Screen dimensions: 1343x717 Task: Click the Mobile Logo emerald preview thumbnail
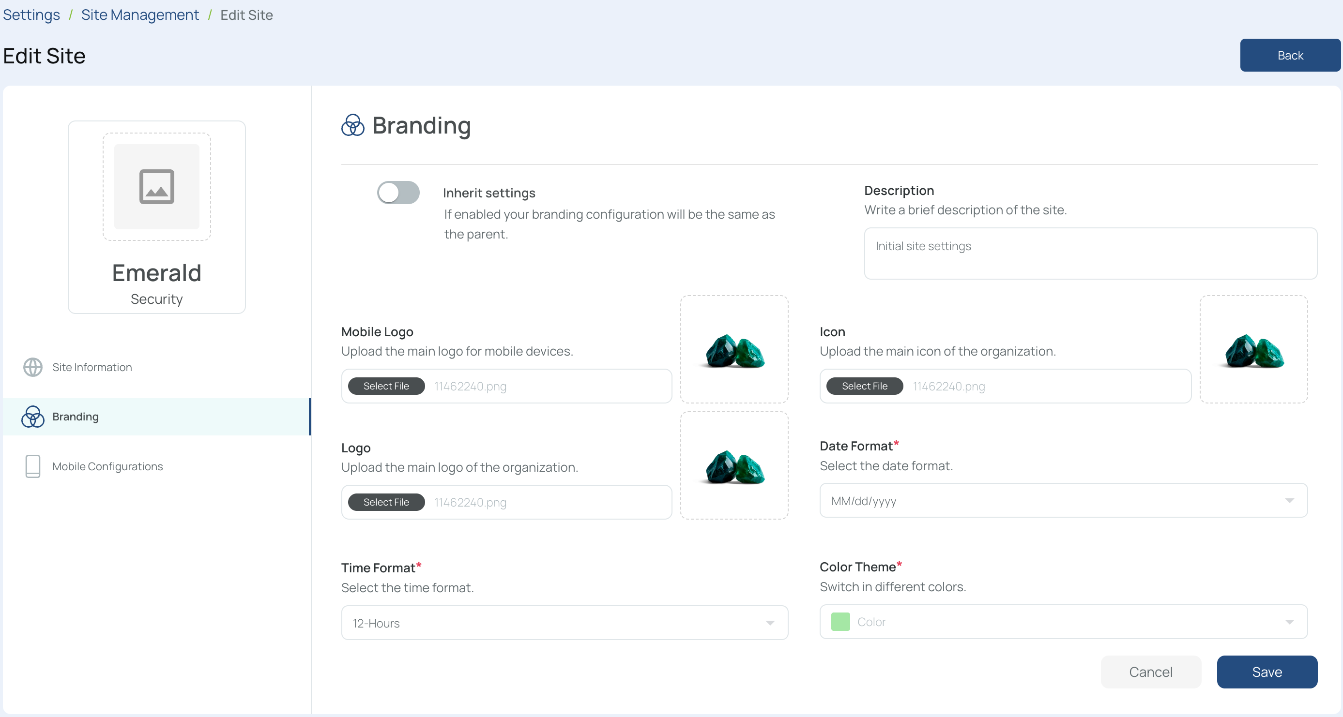point(734,350)
